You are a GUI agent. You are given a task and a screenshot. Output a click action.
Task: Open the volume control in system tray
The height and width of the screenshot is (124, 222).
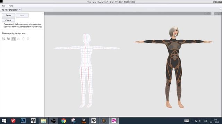(x=200, y=121)
